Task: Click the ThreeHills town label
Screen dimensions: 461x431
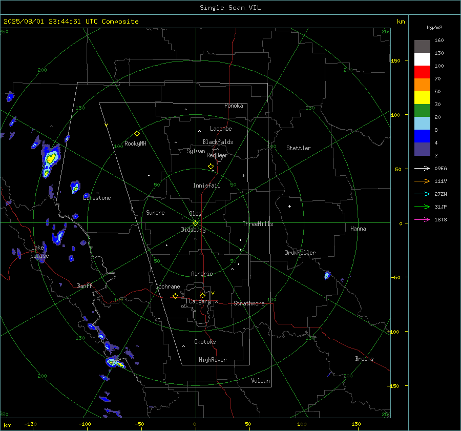Action: [x=258, y=224]
